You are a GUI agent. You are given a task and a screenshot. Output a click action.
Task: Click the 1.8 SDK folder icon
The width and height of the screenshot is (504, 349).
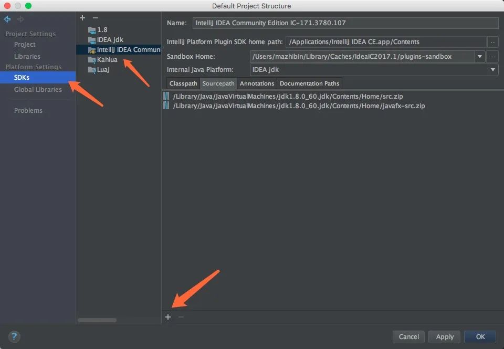92,30
